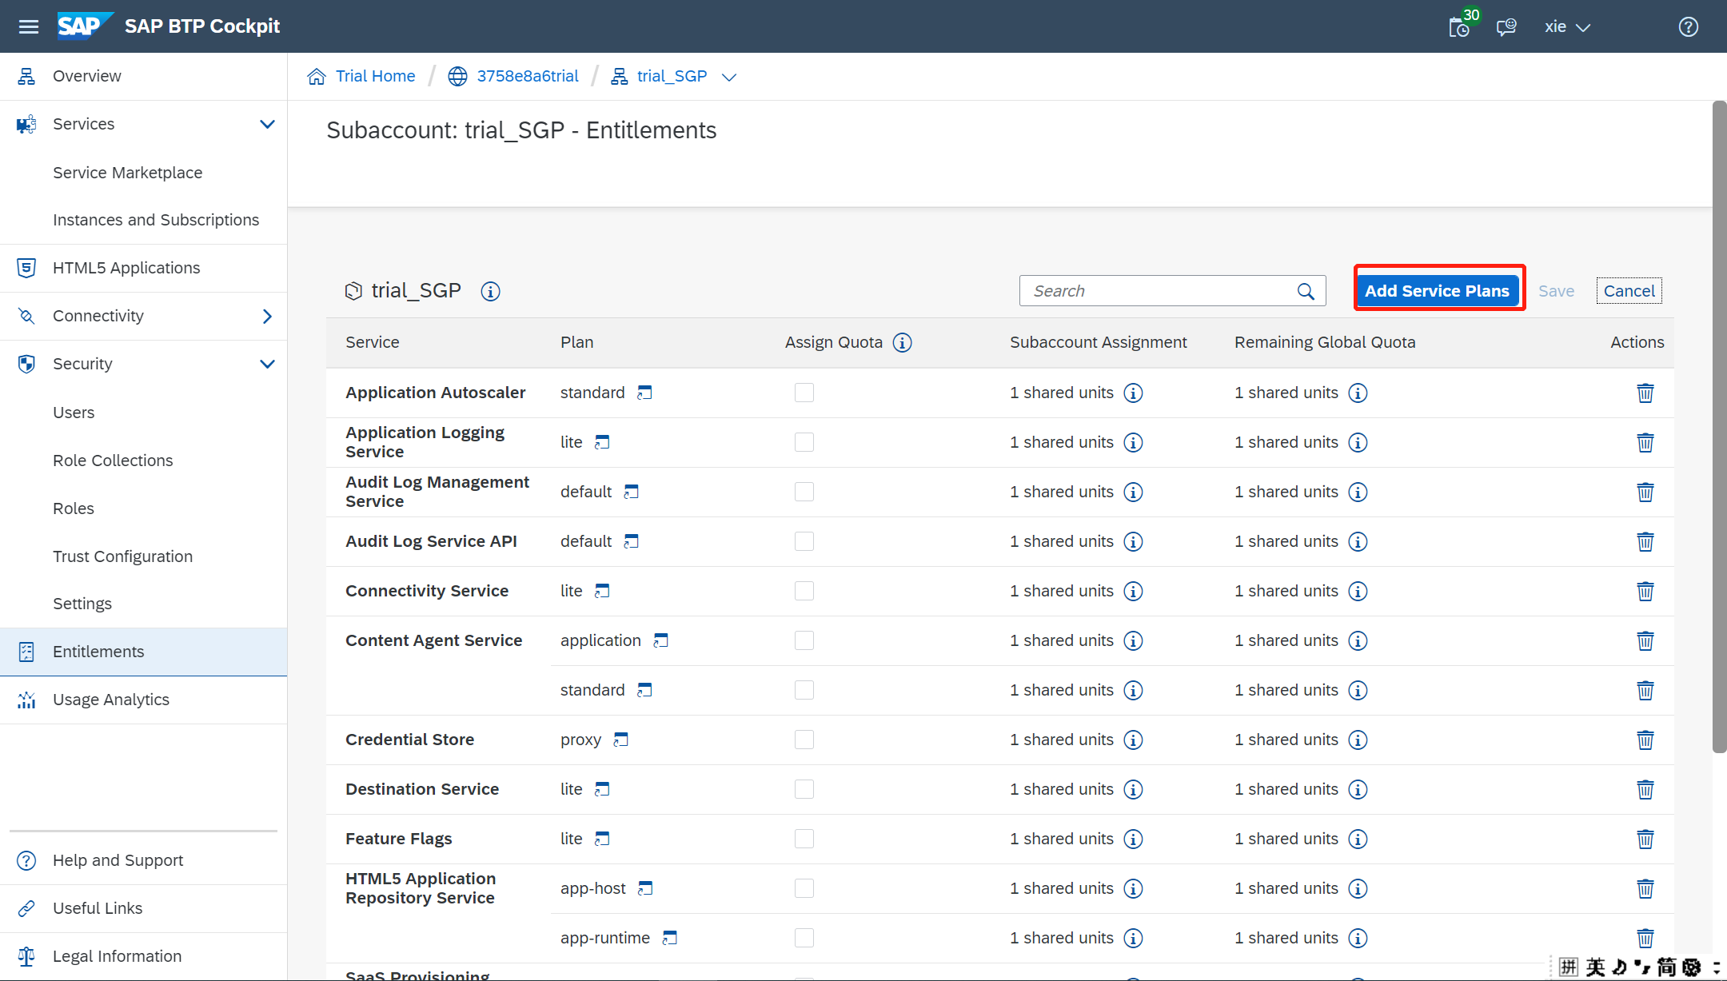Delete Content Agent Service application plan

(x=1645, y=640)
